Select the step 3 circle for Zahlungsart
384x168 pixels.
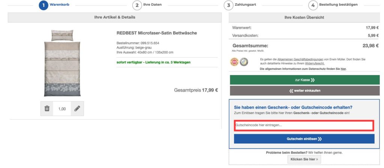coord(228,5)
